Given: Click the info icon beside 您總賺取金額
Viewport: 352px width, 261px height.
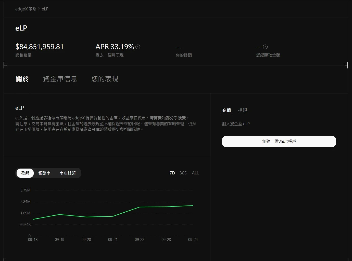Looking at the screenshot, I should 266,47.
